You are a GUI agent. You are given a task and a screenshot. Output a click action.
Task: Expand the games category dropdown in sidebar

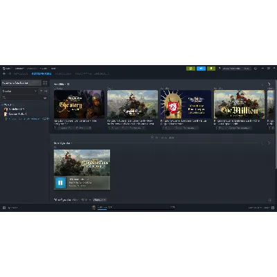[19, 91]
